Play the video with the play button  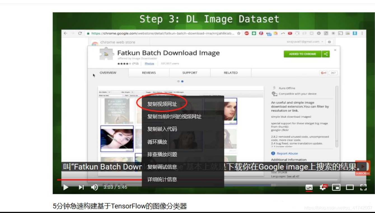point(66,187)
